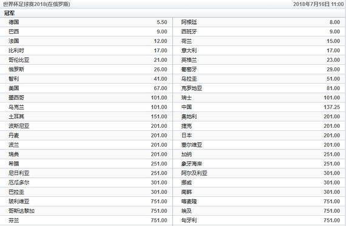The image size is (346, 226).
Task: Click the 智利 team name
Action: (14, 79)
